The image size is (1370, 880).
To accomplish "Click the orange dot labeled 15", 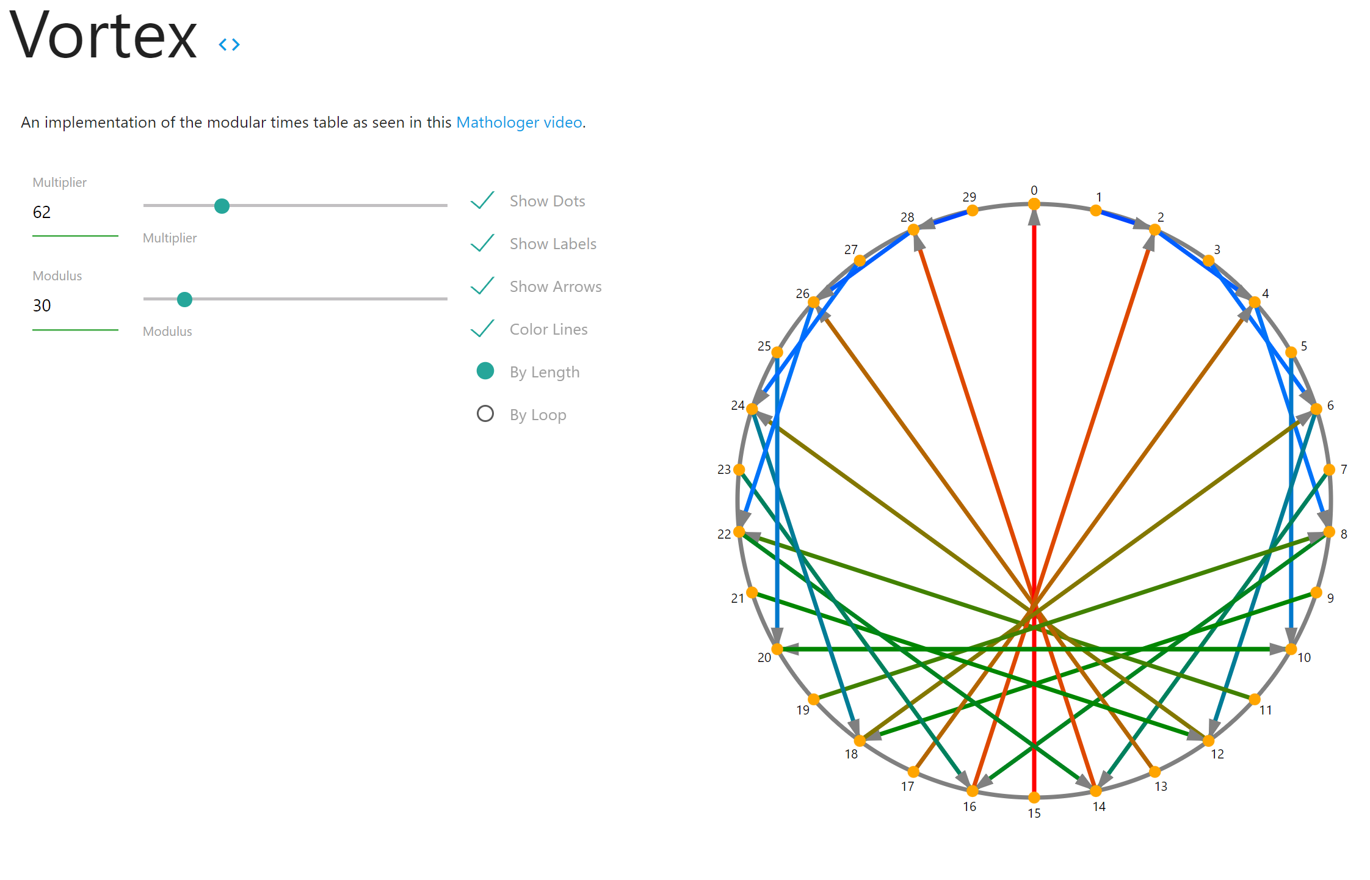I will 1034,798.
